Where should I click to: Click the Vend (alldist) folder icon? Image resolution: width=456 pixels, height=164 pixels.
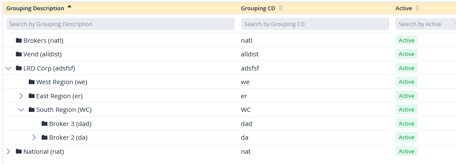point(19,54)
